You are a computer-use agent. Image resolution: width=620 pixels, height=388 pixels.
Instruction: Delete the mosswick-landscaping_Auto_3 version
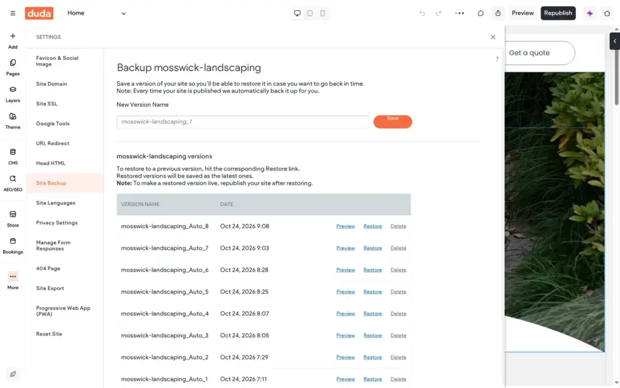(x=398, y=335)
